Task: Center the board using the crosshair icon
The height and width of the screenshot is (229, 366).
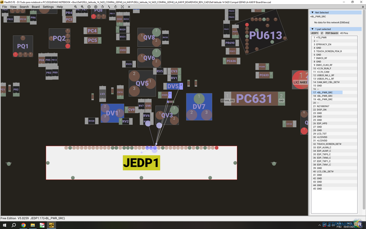Action: pyautogui.click(x=122, y=7)
